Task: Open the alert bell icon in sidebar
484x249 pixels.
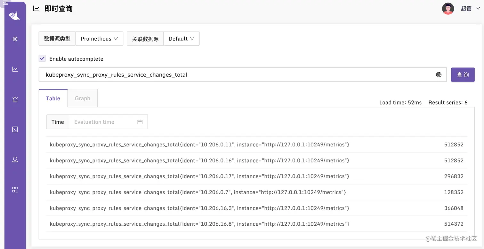Action: tap(15, 99)
